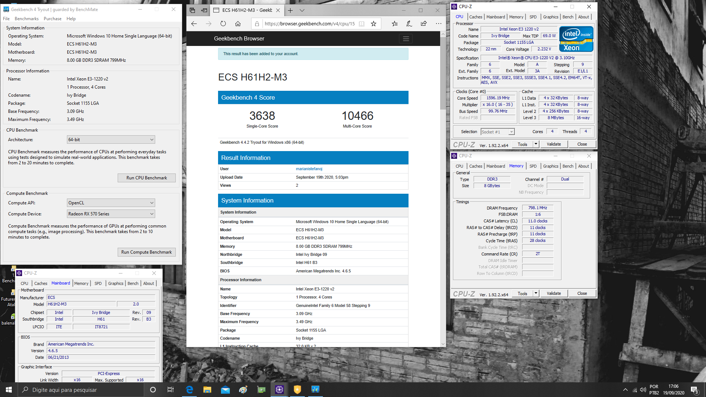The image size is (706, 397).
Task: Expand Tools arrow in Memory CPU-Z window
Action: pyautogui.click(x=536, y=293)
